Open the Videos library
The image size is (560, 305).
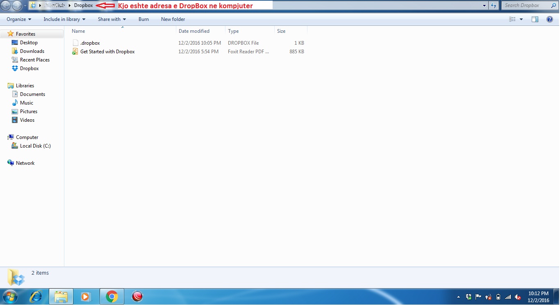[27, 120]
